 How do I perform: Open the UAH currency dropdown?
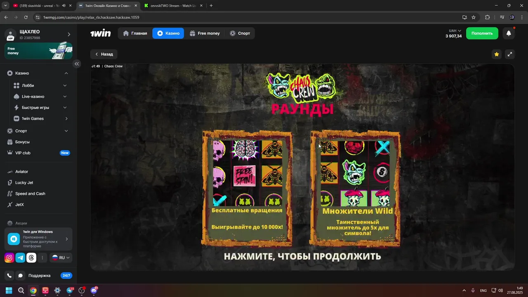click(455, 31)
